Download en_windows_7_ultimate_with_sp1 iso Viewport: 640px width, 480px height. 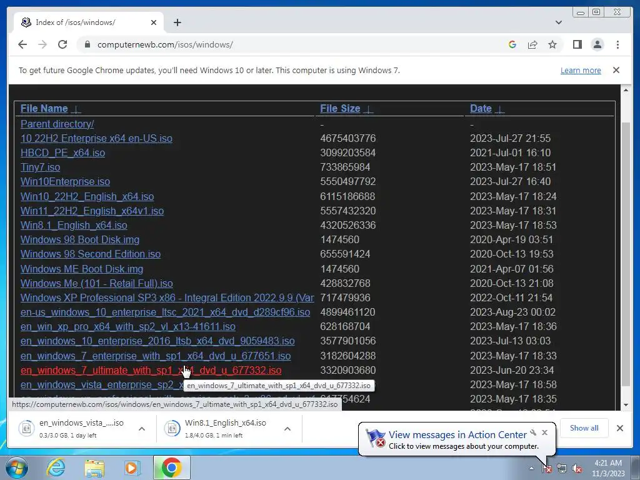[x=151, y=370]
